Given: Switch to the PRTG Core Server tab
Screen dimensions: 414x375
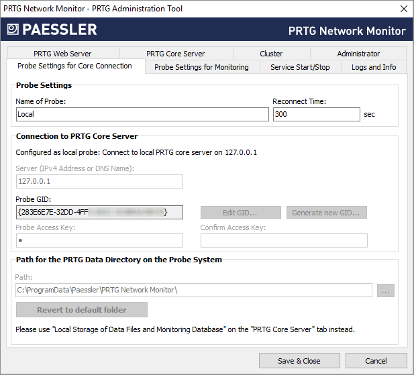Looking at the screenshot, I should tap(175, 54).
